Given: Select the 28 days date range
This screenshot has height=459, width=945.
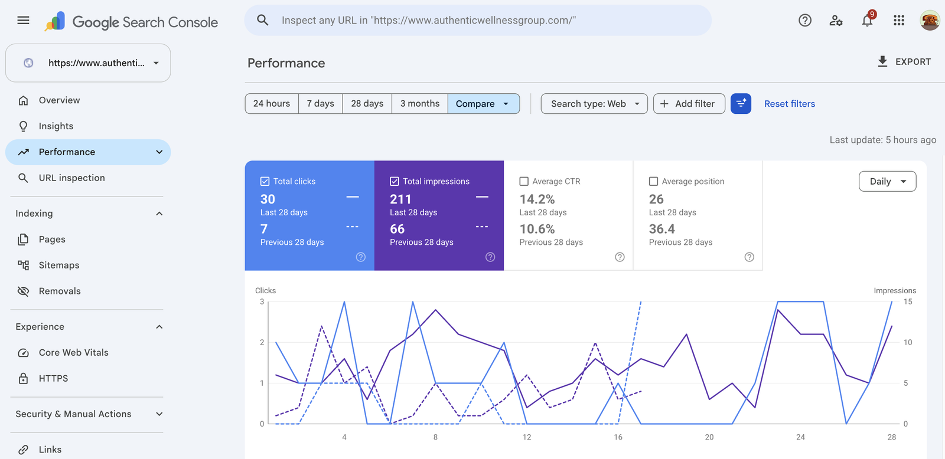Looking at the screenshot, I should point(367,104).
